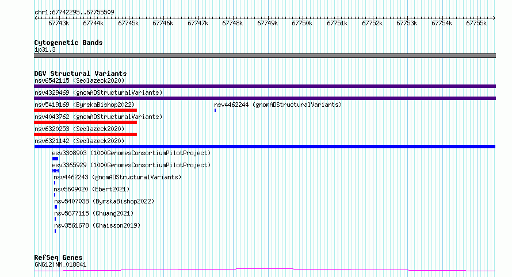Click the 67755k ruler tick label

[476, 24]
